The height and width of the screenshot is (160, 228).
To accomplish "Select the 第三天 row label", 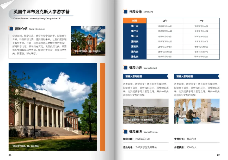I will tap(135, 36).
